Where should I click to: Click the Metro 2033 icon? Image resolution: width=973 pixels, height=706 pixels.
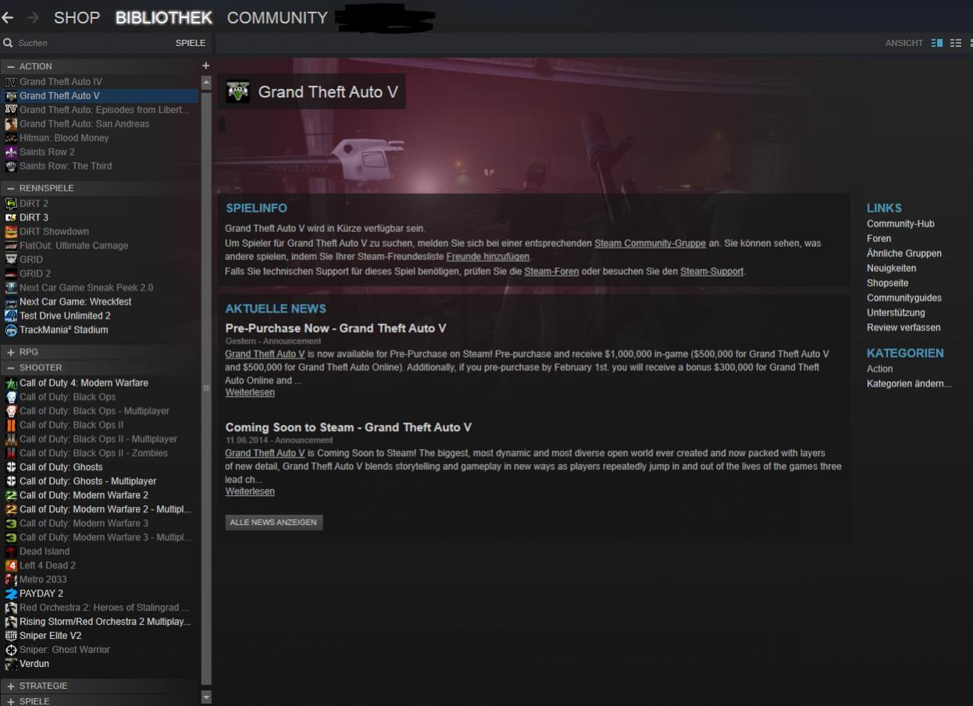click(x=11, y=580)
